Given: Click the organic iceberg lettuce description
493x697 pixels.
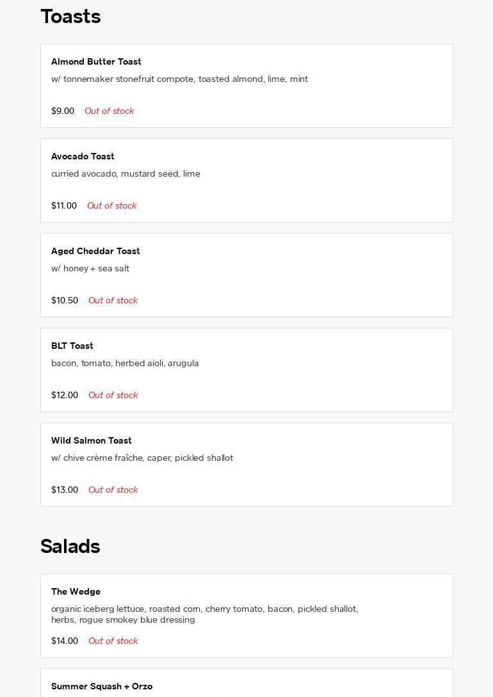Looking at the screenshot, I should (204, 614).
